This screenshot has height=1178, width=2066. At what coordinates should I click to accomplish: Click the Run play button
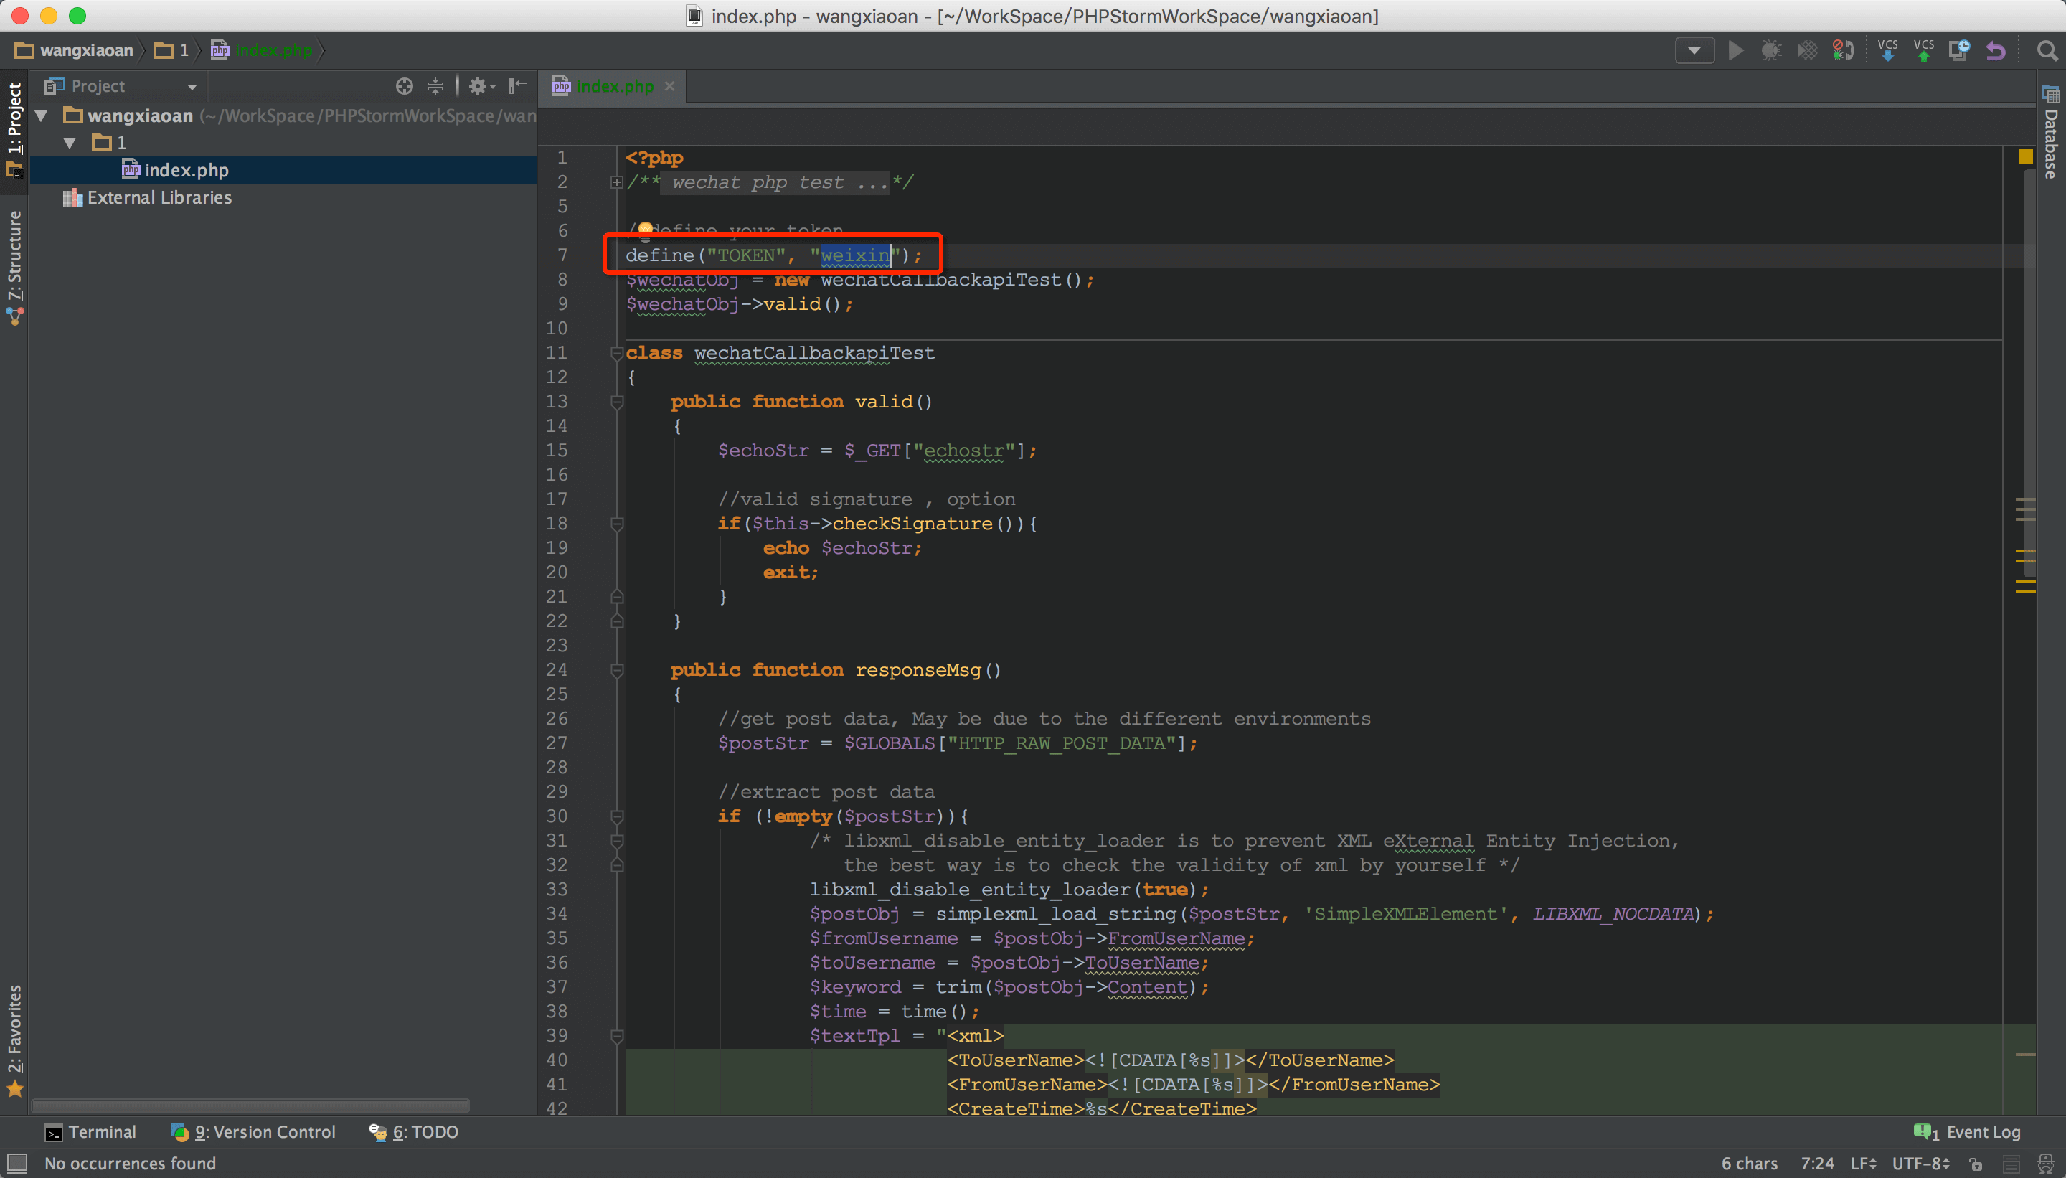[x=1735, y=51]
